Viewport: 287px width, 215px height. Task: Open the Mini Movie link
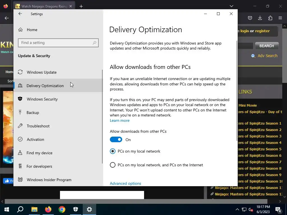pyautogui.click(x=248, y=106)
